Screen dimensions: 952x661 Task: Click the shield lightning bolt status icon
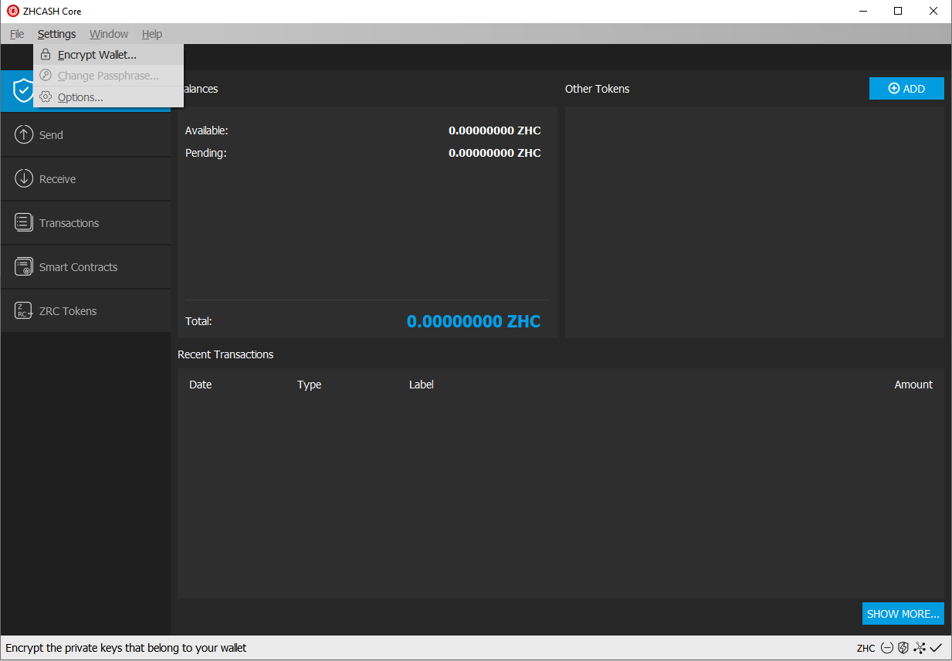[903, 648]
